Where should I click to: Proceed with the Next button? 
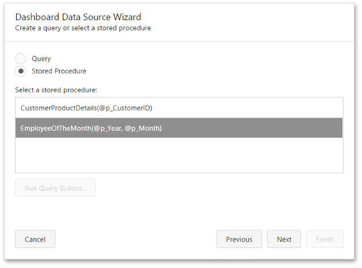click(x=284, y=239)
